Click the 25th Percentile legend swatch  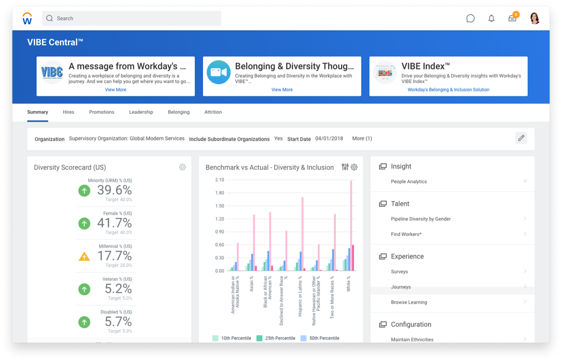pyautogui.click(x=259, y=338)
